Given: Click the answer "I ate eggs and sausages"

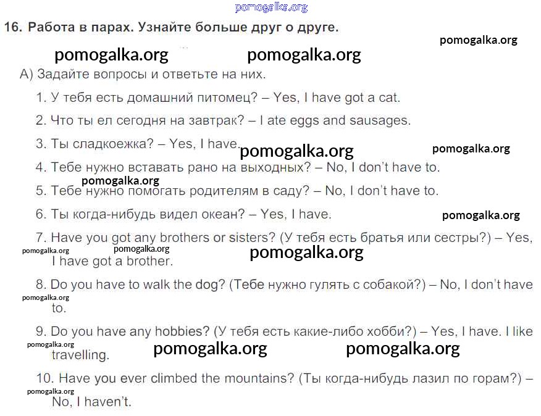Looking at the screenshot, I should [x=335, y=120].
